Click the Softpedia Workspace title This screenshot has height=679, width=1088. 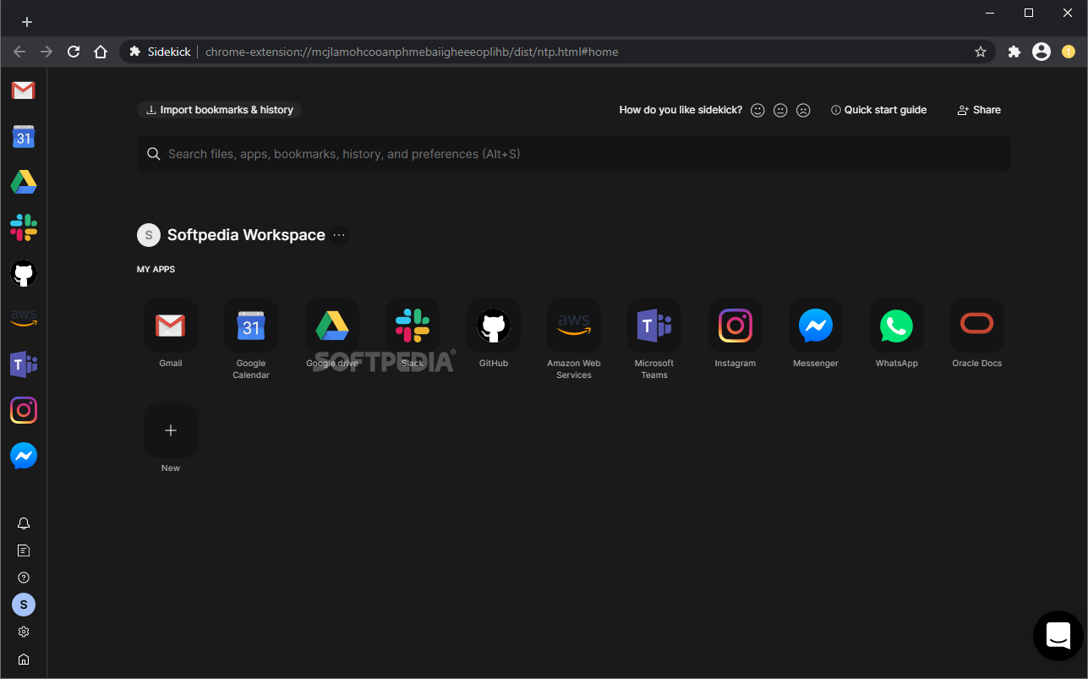coord(246,235)
